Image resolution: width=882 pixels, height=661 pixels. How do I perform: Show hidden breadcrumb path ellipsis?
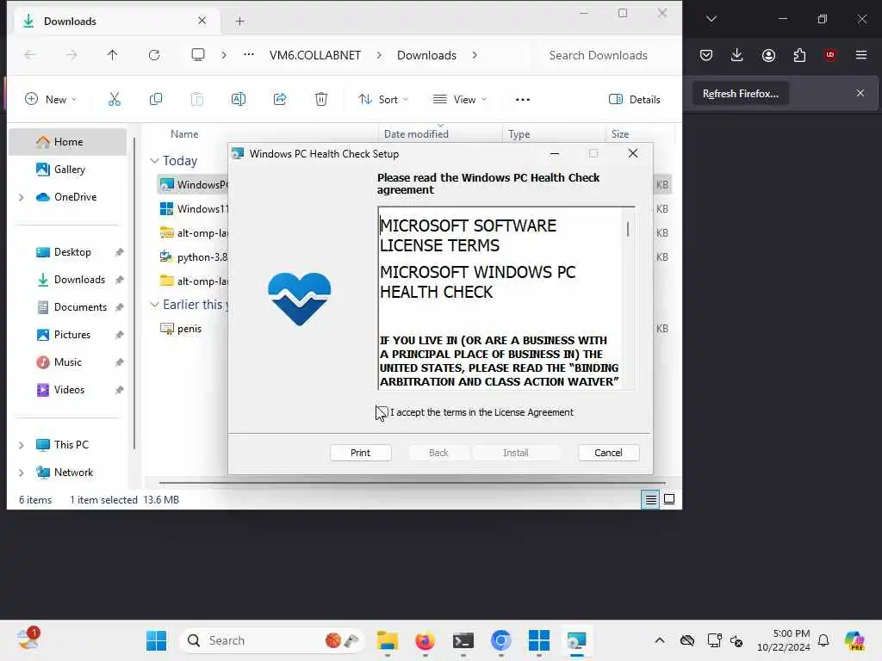tap(249, 55)
